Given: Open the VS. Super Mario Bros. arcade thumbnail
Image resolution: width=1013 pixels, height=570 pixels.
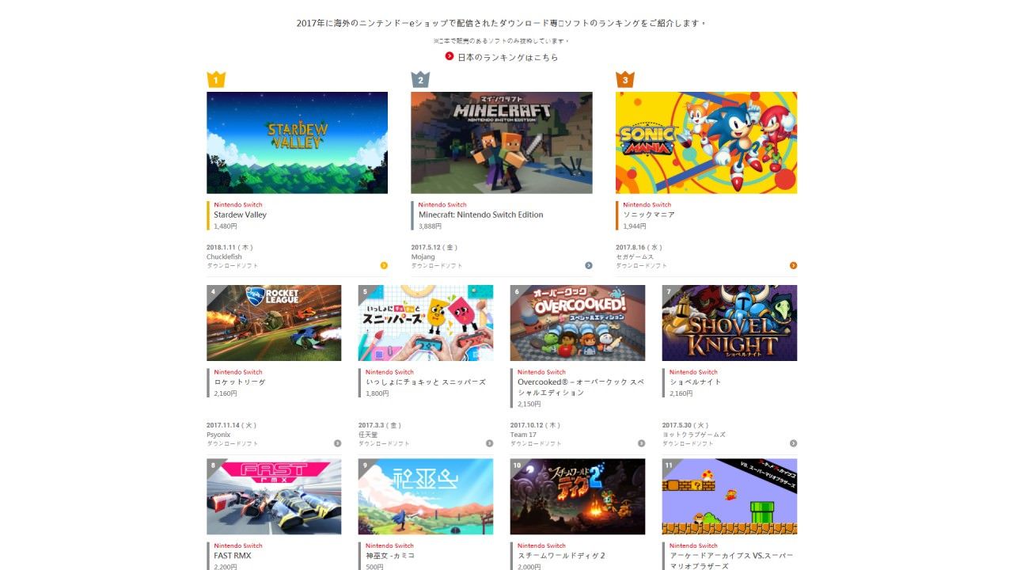Looking at the screenshot, I should [730, 496].
